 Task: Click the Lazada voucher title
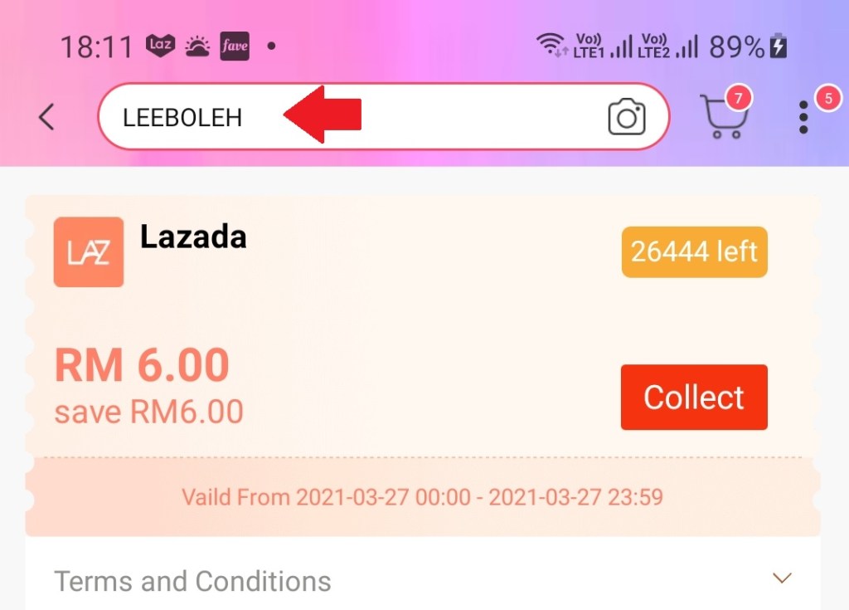(x=193, y=237)
